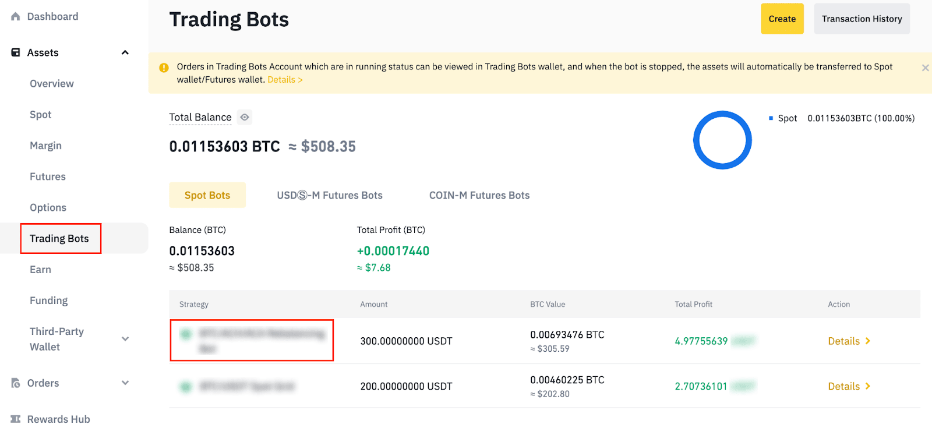This screenshot has height=431, width=932.
Task: Expand the Orders menu chevron
Action: [125, 383]
